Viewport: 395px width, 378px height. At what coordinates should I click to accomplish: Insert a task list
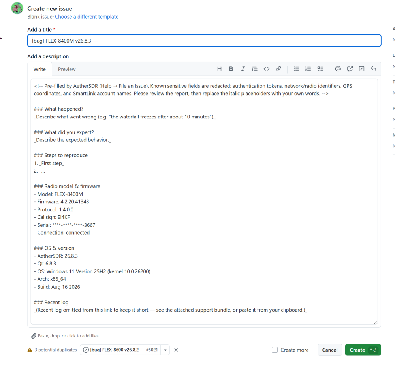[x=320, y=69]
